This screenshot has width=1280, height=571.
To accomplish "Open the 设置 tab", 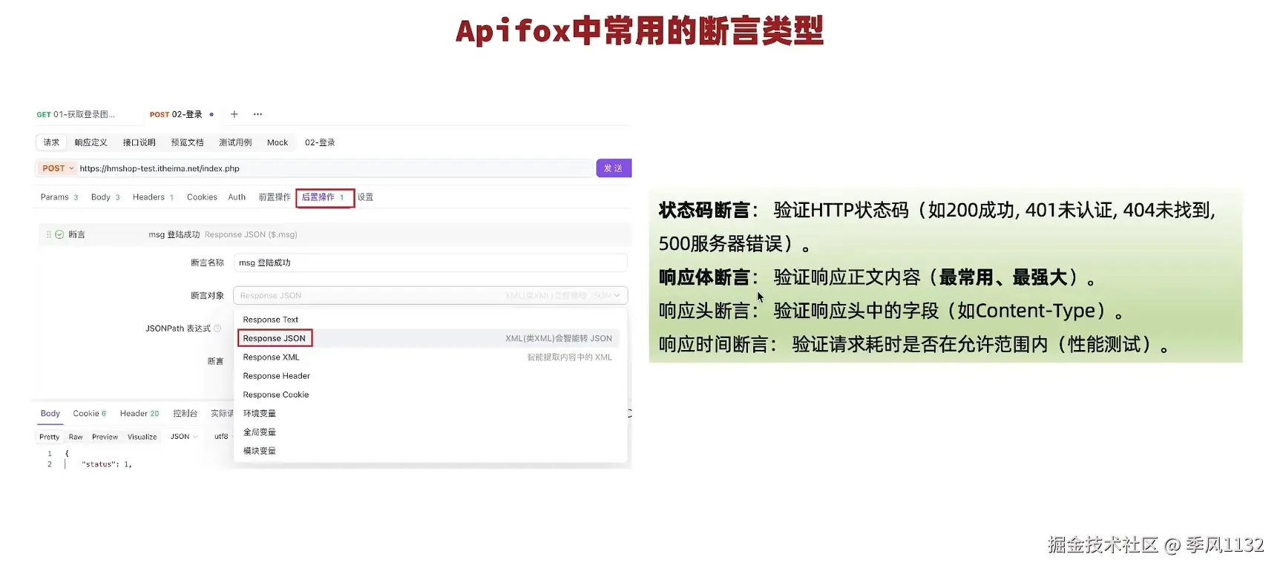I will coord(365,197).
